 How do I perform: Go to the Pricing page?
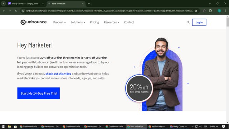pos(94,22)
